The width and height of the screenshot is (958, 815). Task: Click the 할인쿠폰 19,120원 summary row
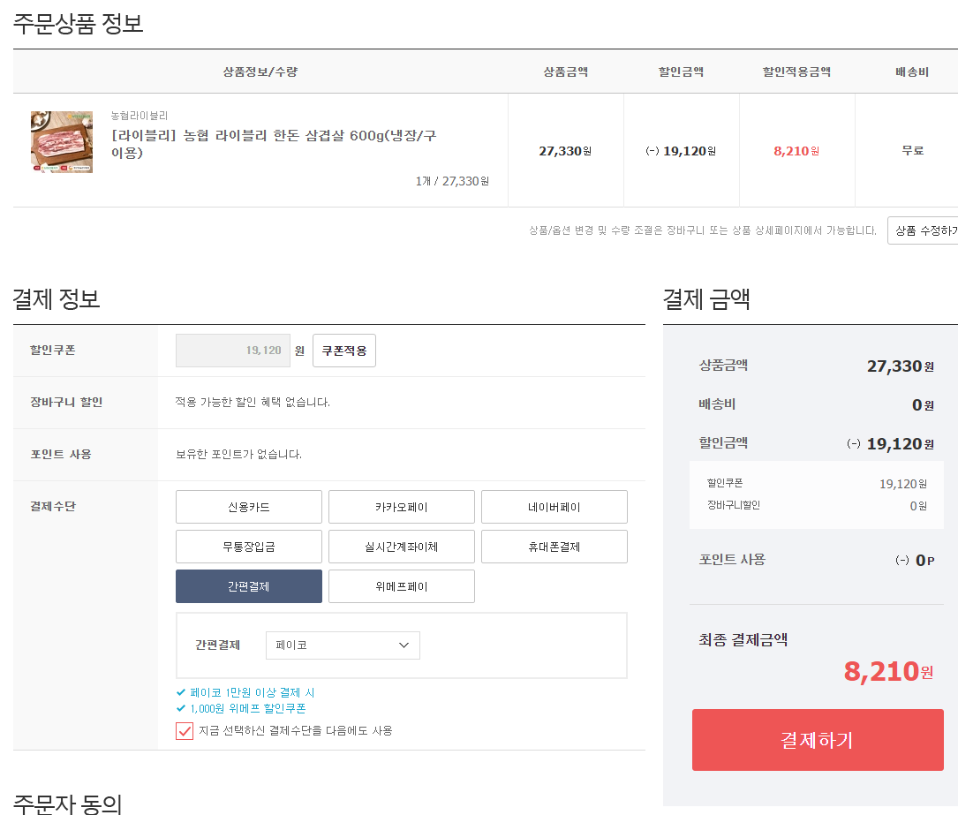(x=817, y=484)
